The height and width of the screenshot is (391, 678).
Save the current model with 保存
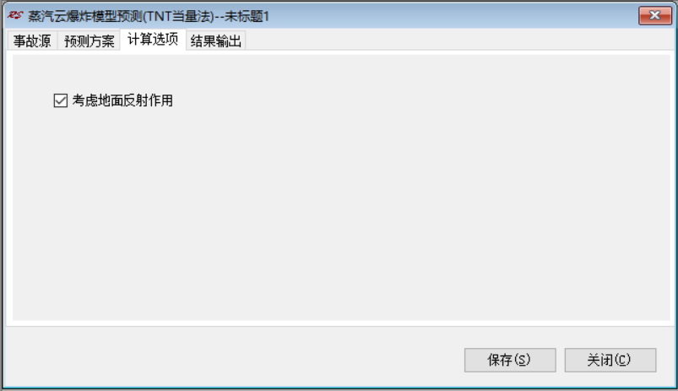[510, 360]
